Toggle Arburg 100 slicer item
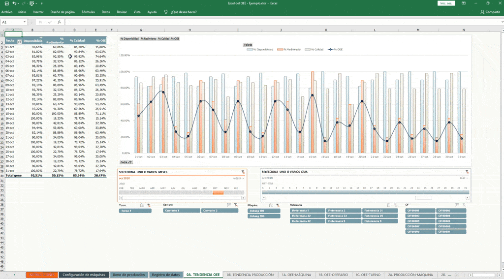This screenshot has width=504, height=279. [264, 211]
